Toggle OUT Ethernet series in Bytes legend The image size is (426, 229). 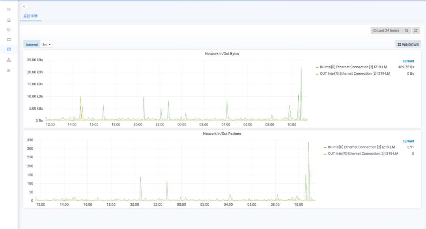(355, 73)
